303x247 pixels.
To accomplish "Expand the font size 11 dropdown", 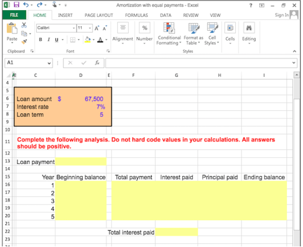I will 90,28.
